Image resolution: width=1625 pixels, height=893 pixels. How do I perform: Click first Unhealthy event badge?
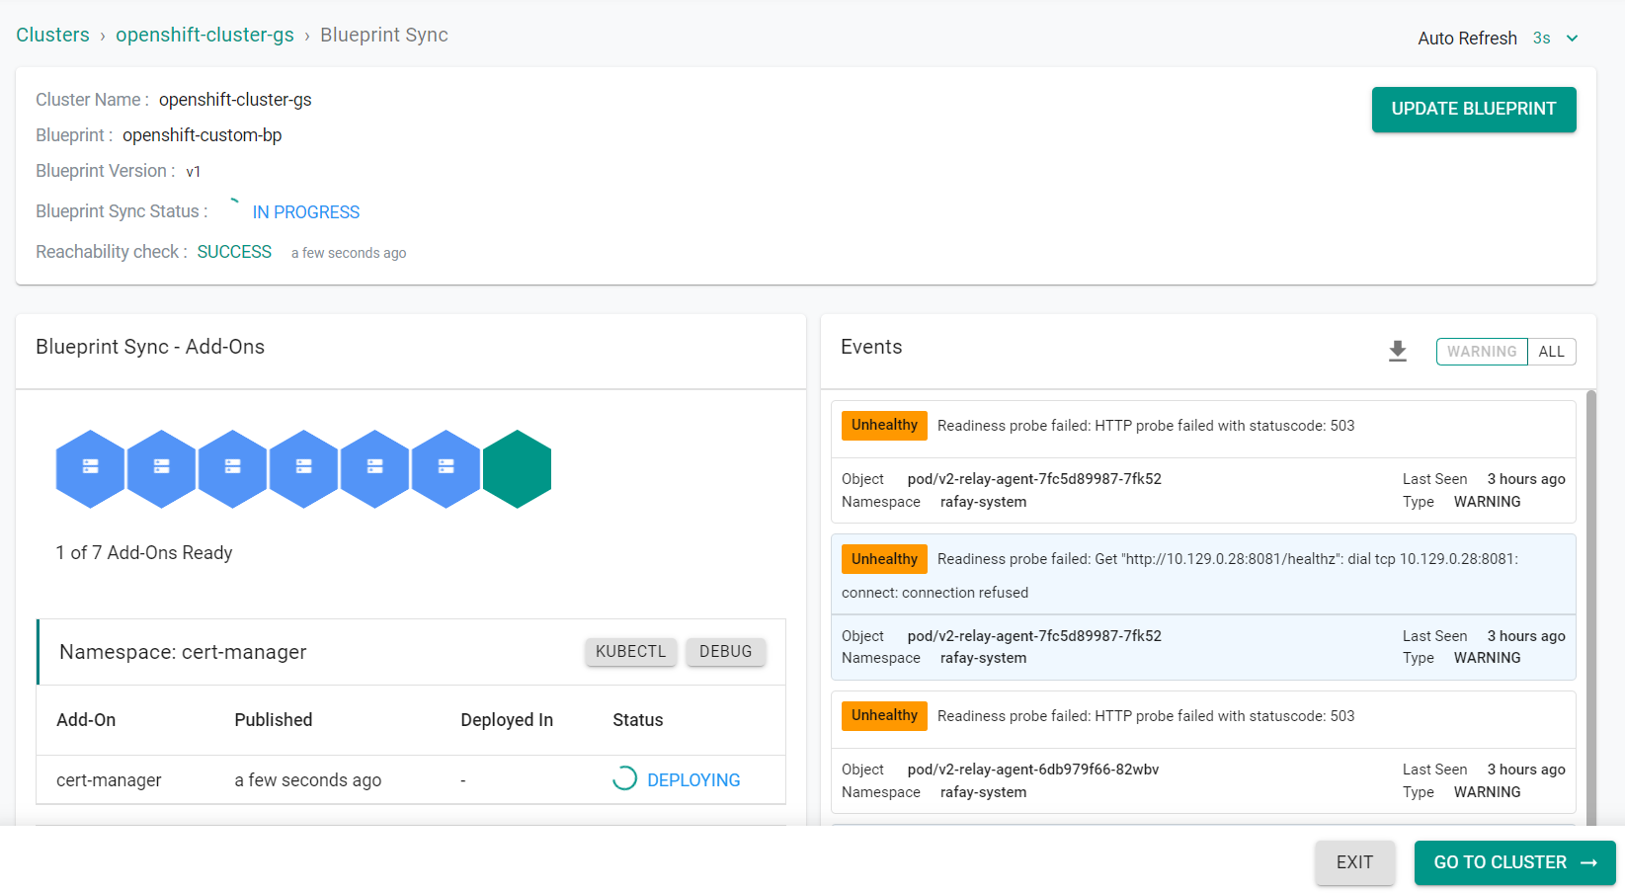(884, 426)
